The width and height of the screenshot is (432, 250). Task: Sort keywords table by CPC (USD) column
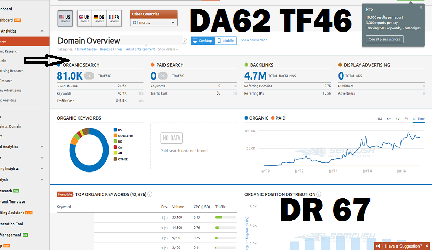point(202,207)
